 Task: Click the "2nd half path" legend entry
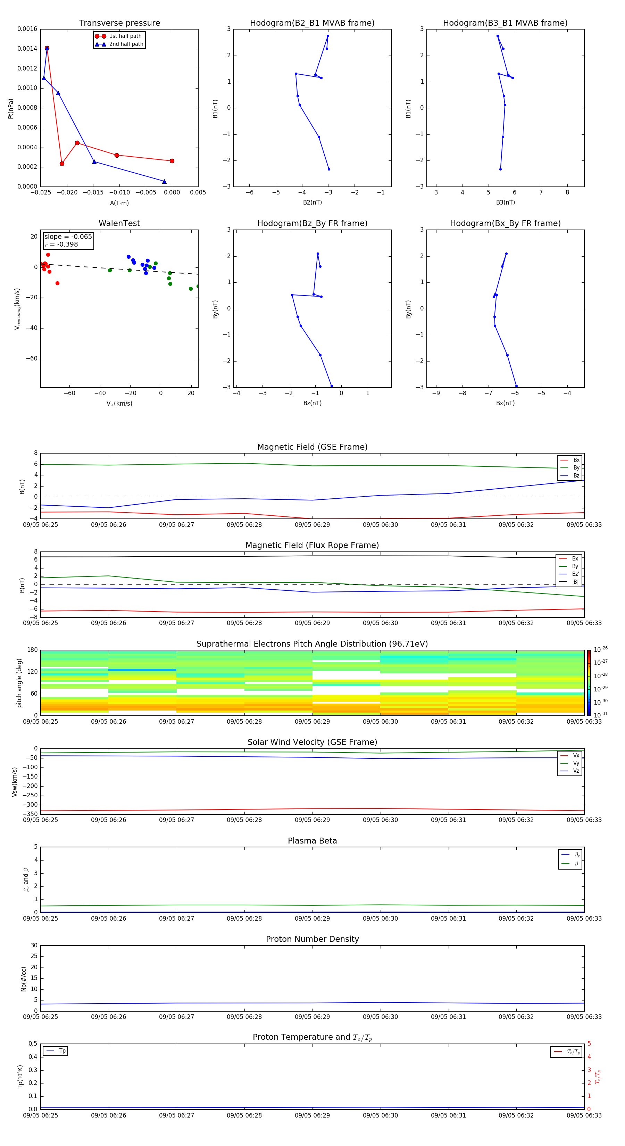[x=119, y=44]
